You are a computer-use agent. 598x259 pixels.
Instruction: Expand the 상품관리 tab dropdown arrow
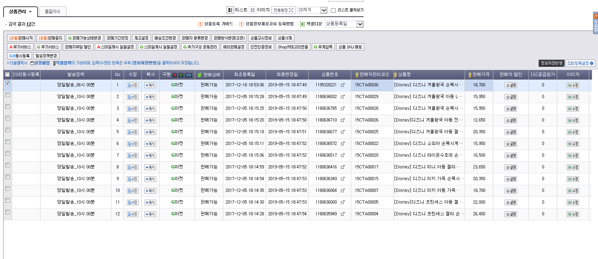tap(31, 12)
